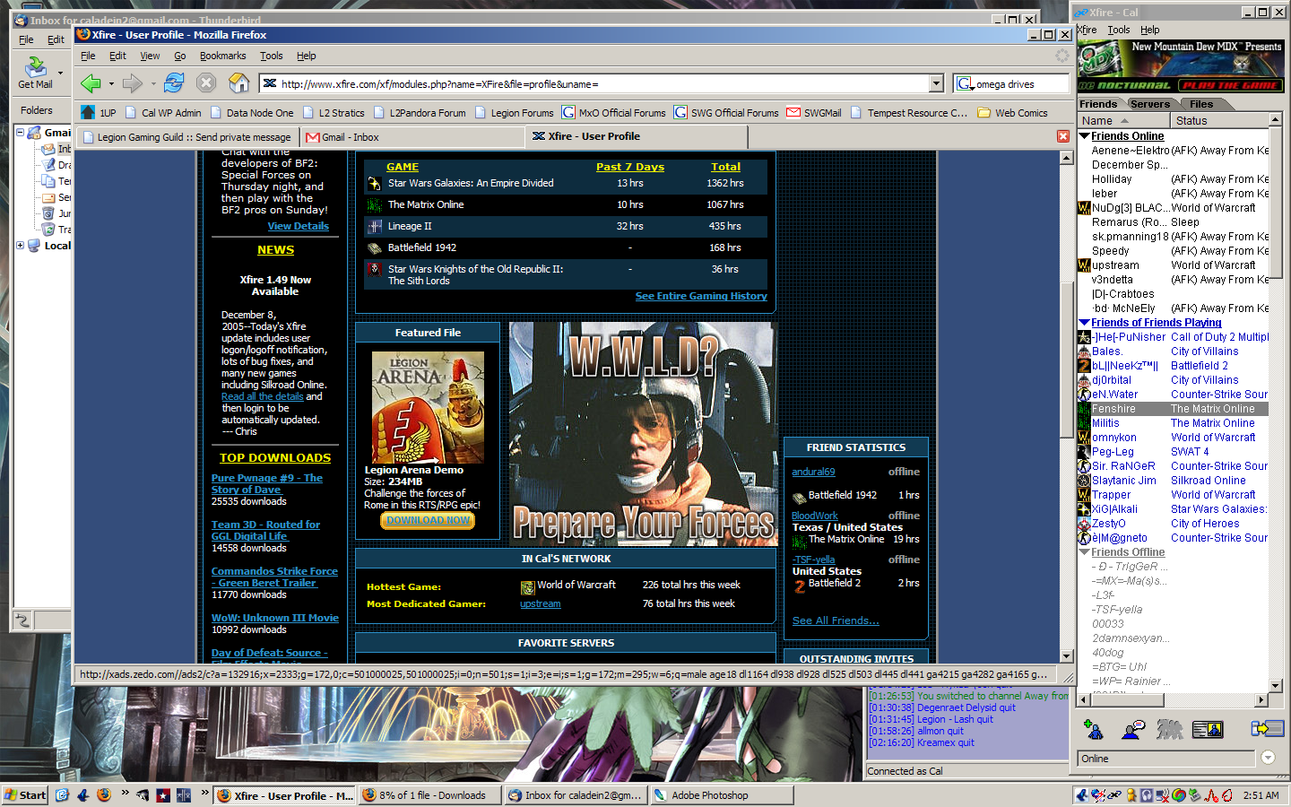This screenshot has width=1291, height=807.
Task: Open the Help menu in Xfire window
Action: [x=1150, y=30]
